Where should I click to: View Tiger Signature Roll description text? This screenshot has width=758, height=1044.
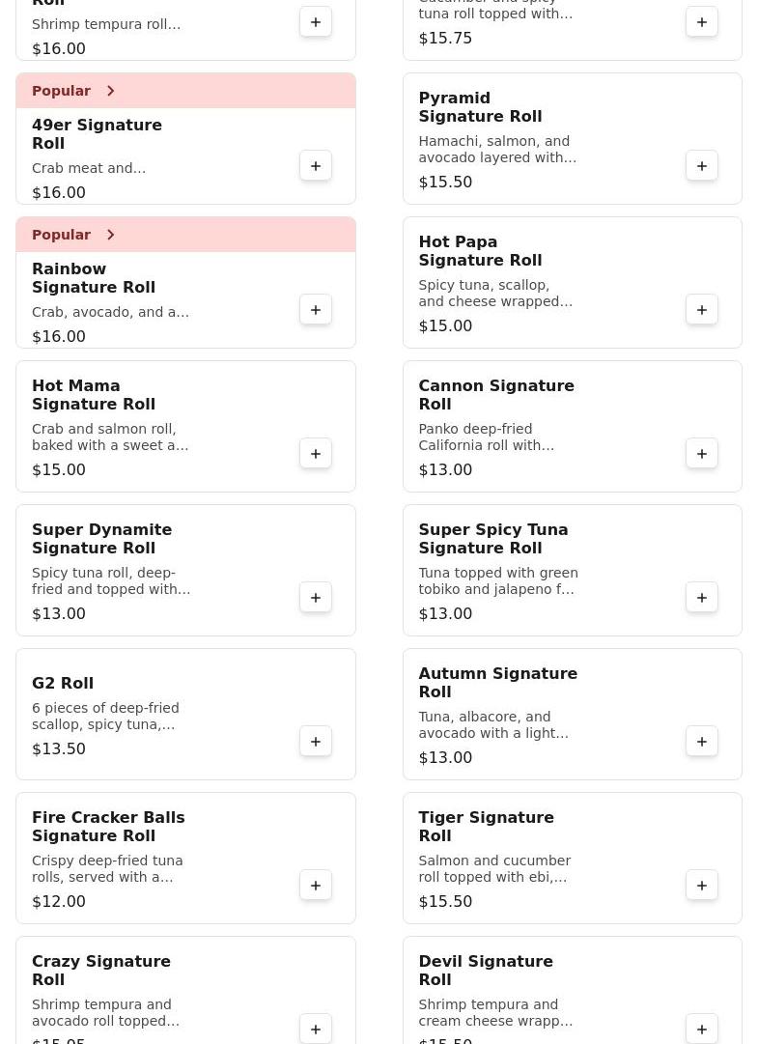(494, 868)
